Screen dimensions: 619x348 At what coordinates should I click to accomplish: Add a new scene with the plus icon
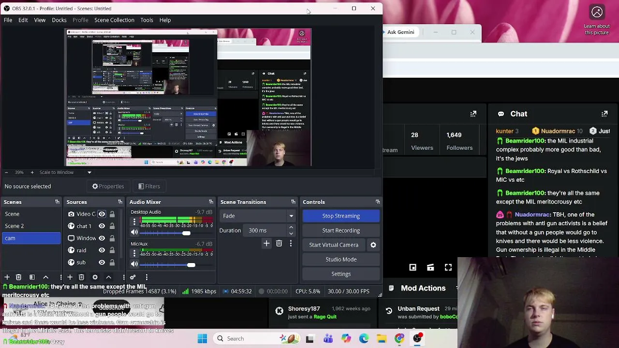[x=7, y=277]
